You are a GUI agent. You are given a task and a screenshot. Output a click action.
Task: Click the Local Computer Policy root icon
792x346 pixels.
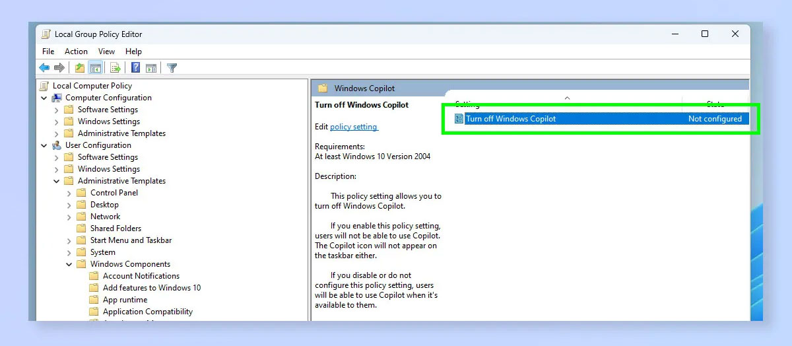pyautogui.click(x=44, y=86)
